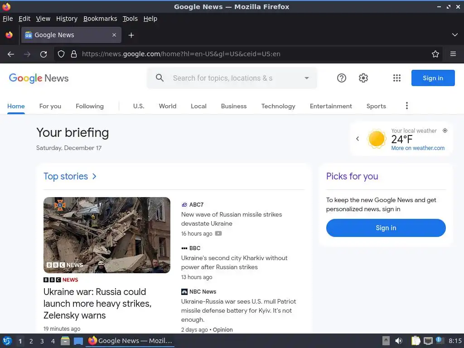This screenshot has height=348, width=464.
Task: Expand the list all tabs chevron
Action: click(x=455, y=35)
